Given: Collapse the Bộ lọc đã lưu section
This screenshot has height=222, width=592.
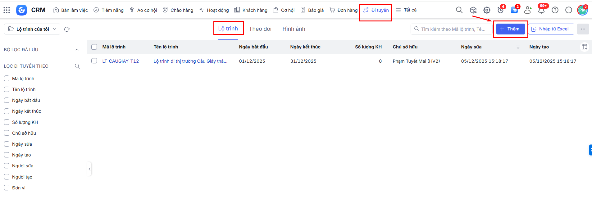Looking at the screenshot, I should pyautogui.click(x=77, y=50).
